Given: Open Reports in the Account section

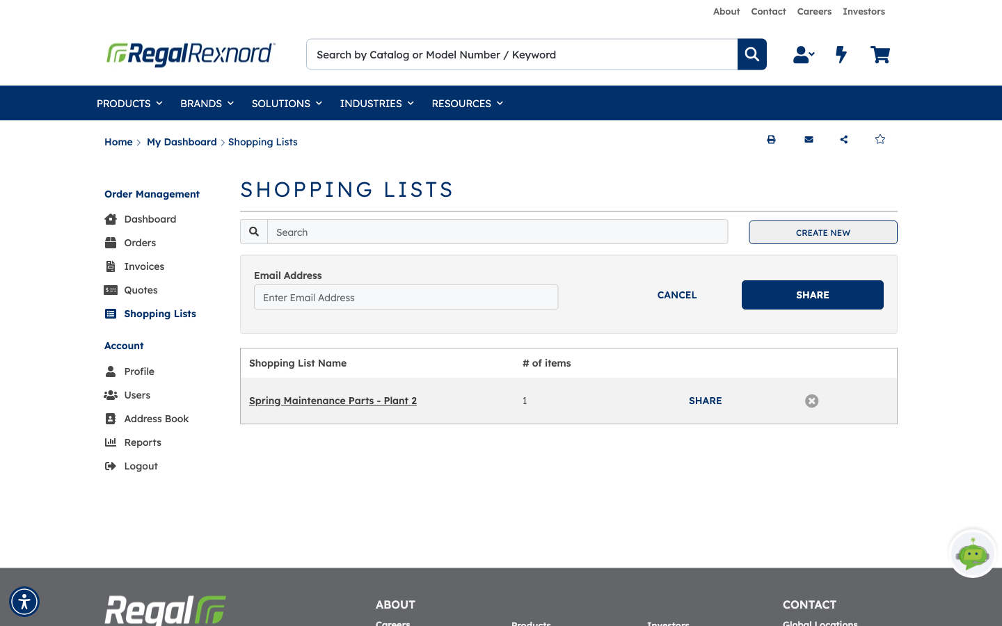Looking at the screenshot, I should [x=133, y=442].
